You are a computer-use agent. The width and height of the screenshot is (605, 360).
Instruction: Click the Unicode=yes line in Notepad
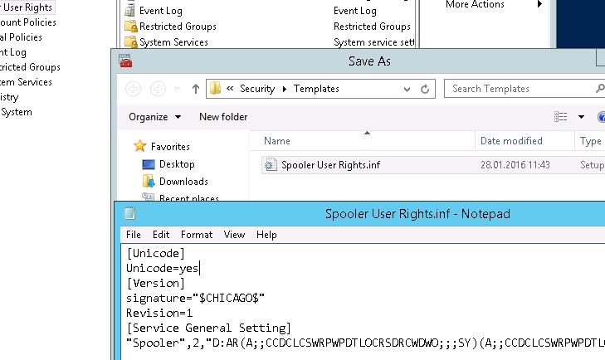point(163,268)
